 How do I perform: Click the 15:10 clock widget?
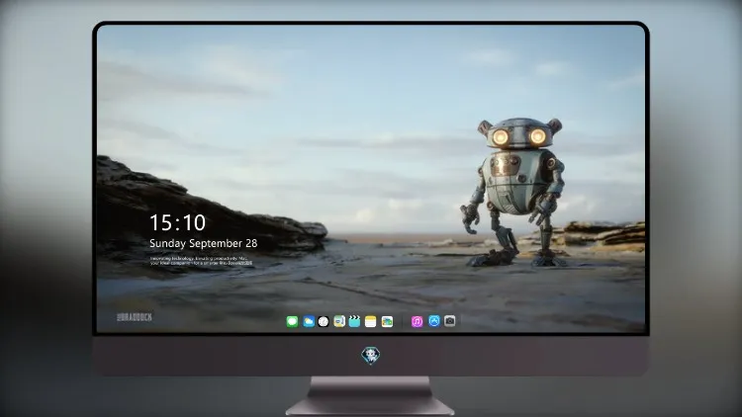pyautogui.click(x=177, y=222)
